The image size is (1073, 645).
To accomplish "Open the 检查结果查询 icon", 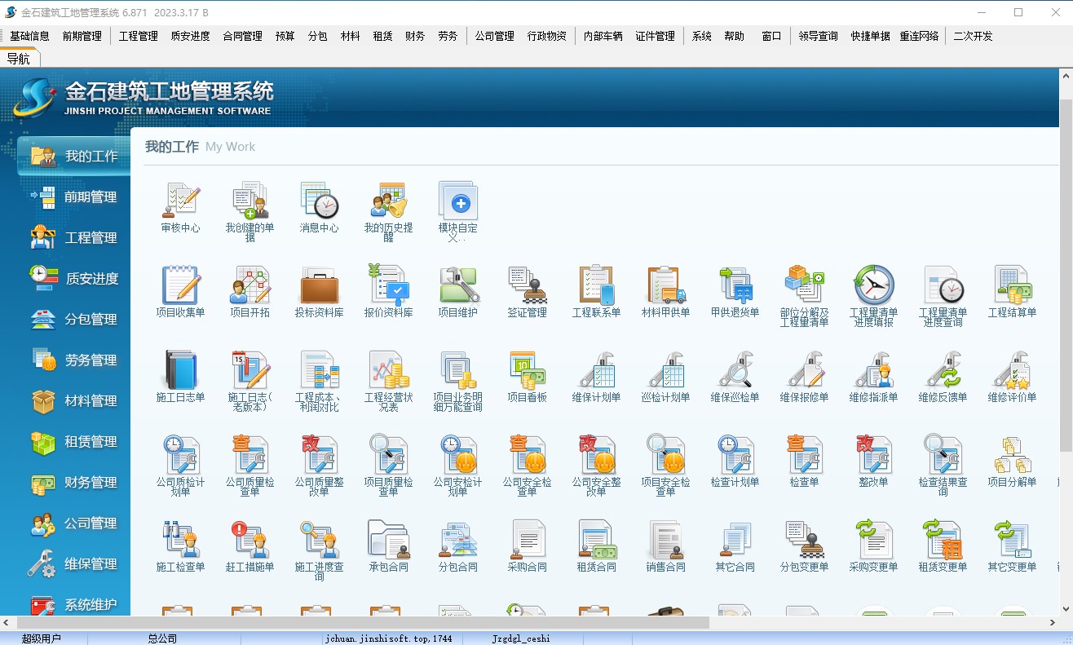I will (943, 455).
